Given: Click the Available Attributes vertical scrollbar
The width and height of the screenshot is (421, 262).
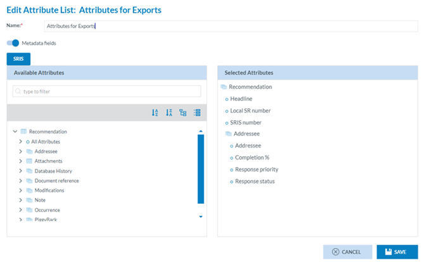Looking at the screenshot, I should click(x=201, y=168).
